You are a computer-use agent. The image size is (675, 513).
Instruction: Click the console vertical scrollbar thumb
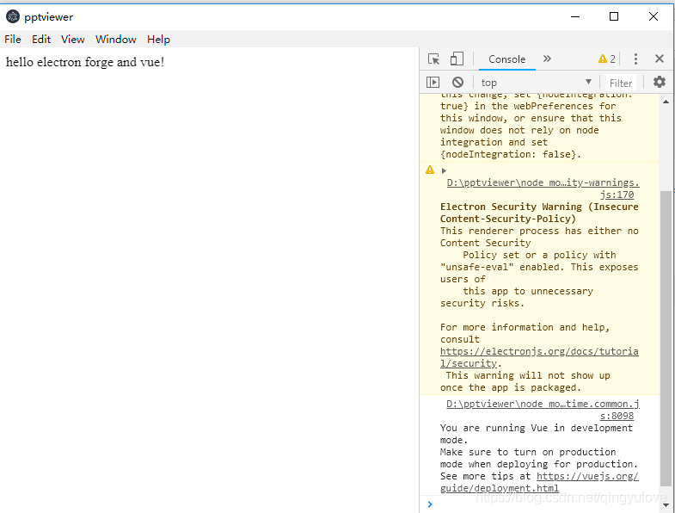(x=666, y=338)
